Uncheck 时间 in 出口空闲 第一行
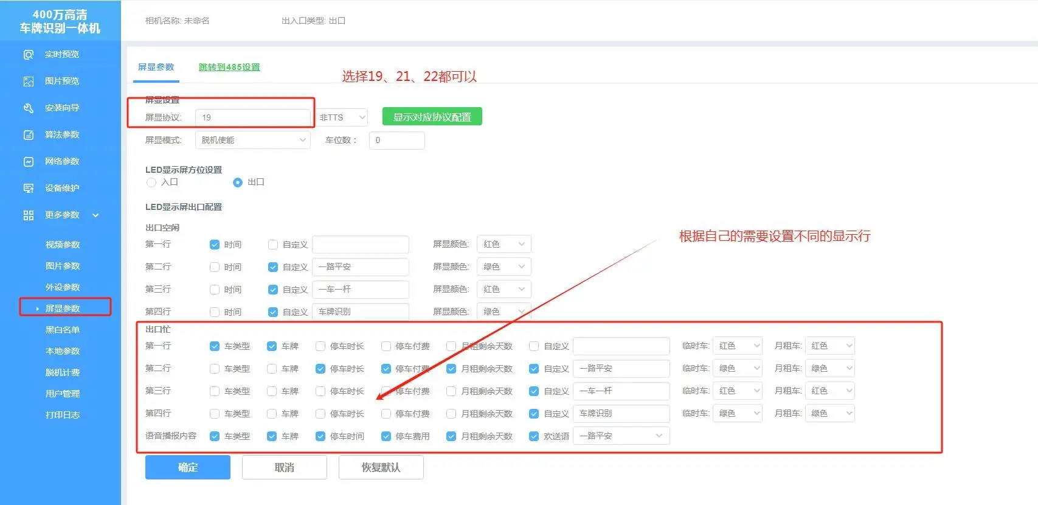The image size is (1038, 505). (x=215, y=245)
